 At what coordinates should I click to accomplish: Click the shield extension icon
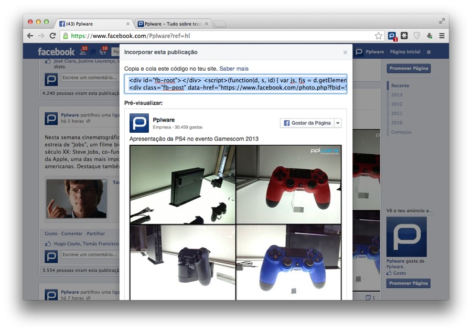click(x=416, y=36)
